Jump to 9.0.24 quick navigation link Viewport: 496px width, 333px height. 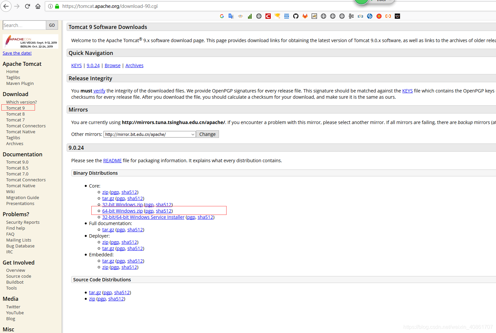pyautogui.click(x=93, y=65)
